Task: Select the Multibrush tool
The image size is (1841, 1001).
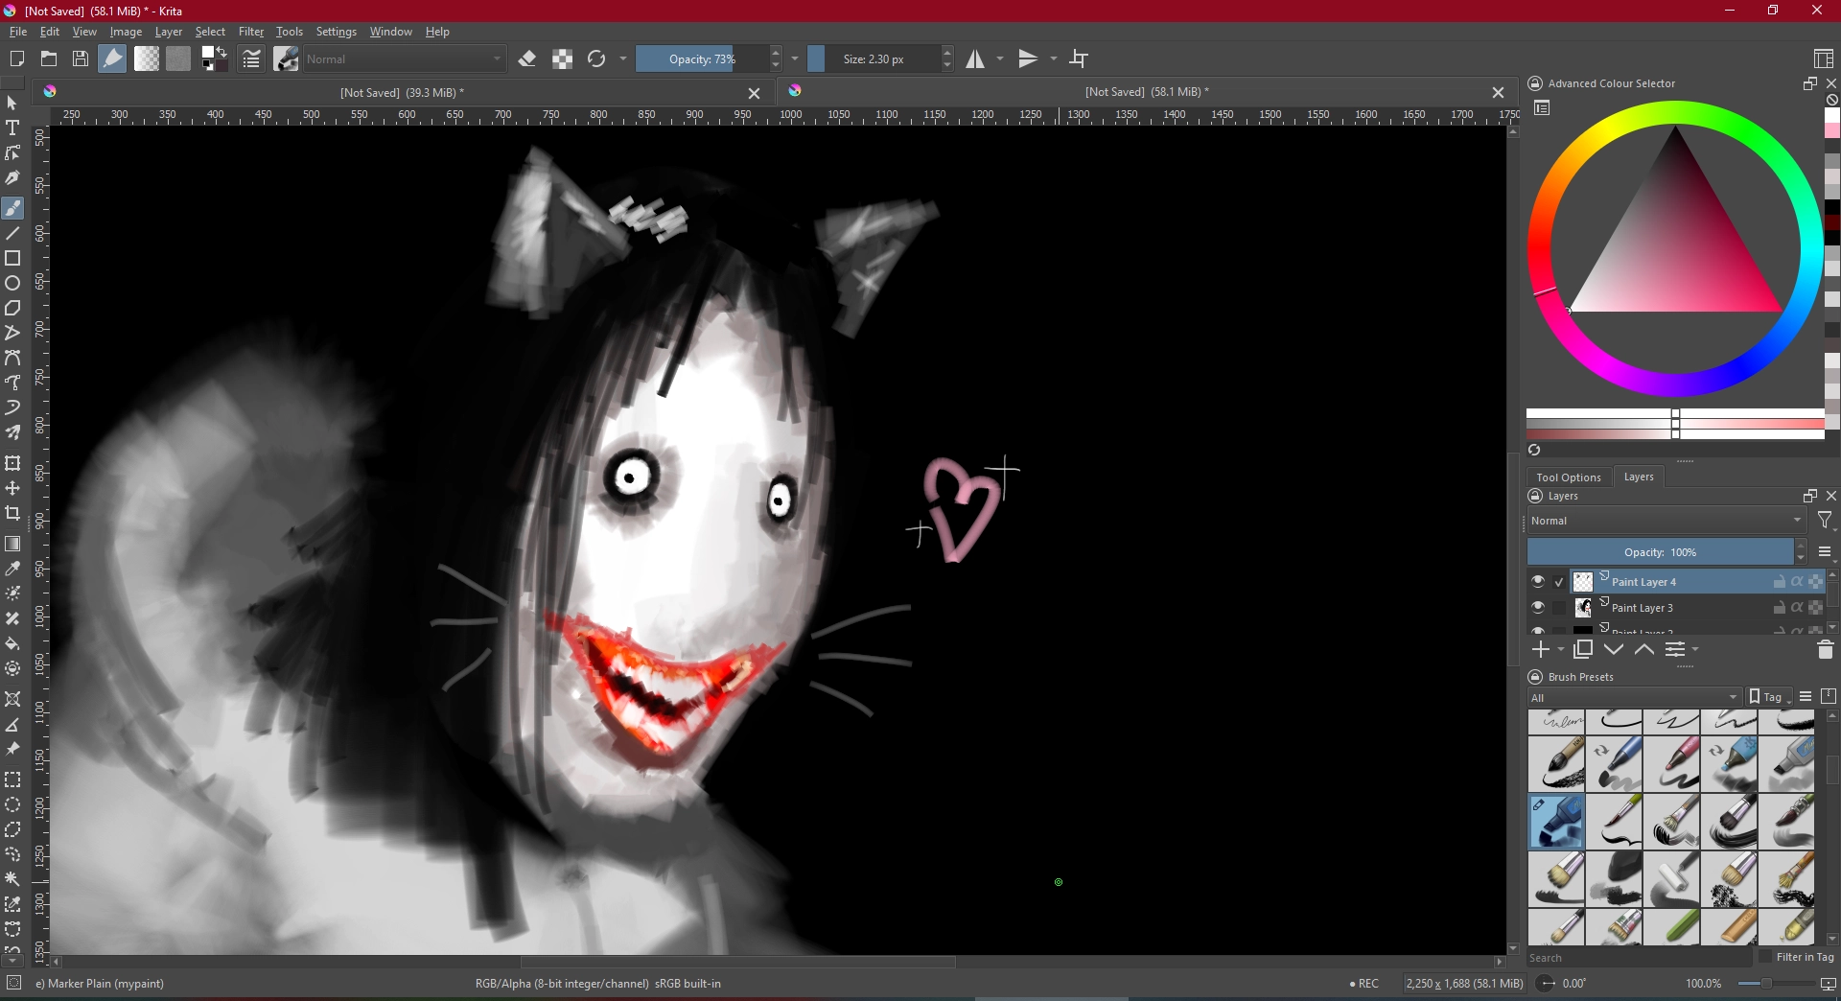Action: click(12, 433)
